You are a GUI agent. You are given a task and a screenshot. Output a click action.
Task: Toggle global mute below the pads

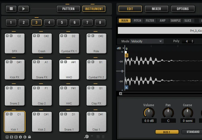(7, 137)
